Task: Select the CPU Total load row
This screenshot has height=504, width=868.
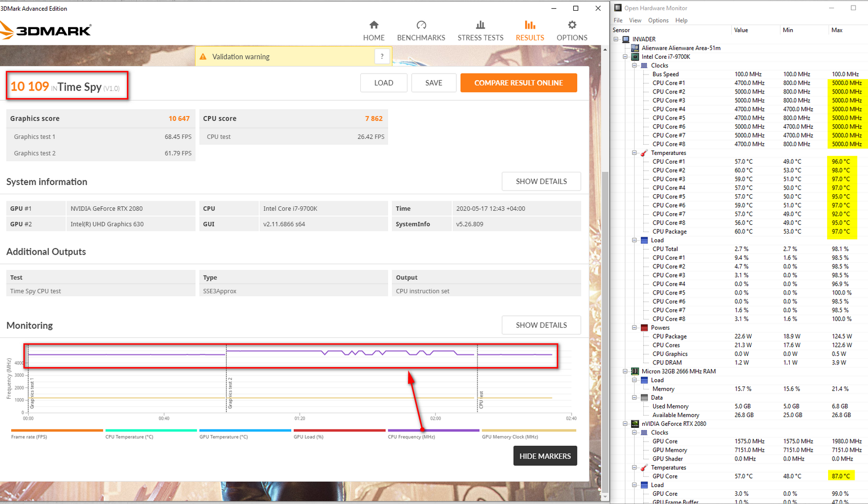Action: click(x=740, y=249)
